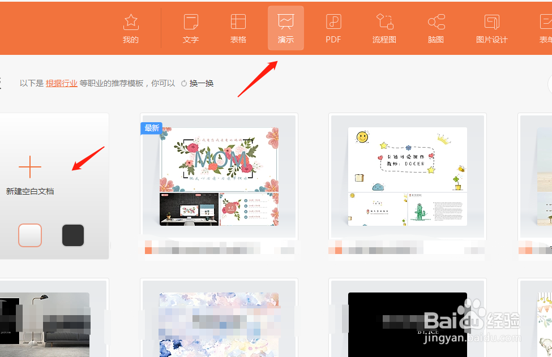Screen dimensions: 552x357
Task: Open the gray sofa interior template
Action: (45, 325)
